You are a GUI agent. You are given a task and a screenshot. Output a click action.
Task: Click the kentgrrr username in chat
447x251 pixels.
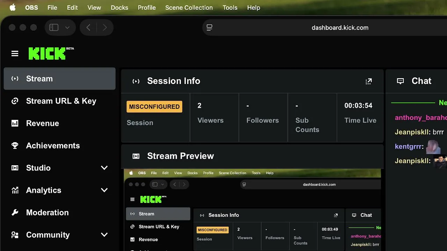[409, 147]
